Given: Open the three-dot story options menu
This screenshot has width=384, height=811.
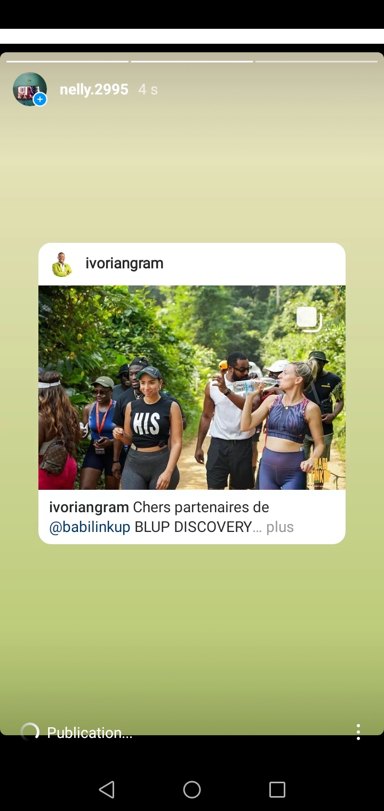Looking at the screenshot, I should coord(358,732).
